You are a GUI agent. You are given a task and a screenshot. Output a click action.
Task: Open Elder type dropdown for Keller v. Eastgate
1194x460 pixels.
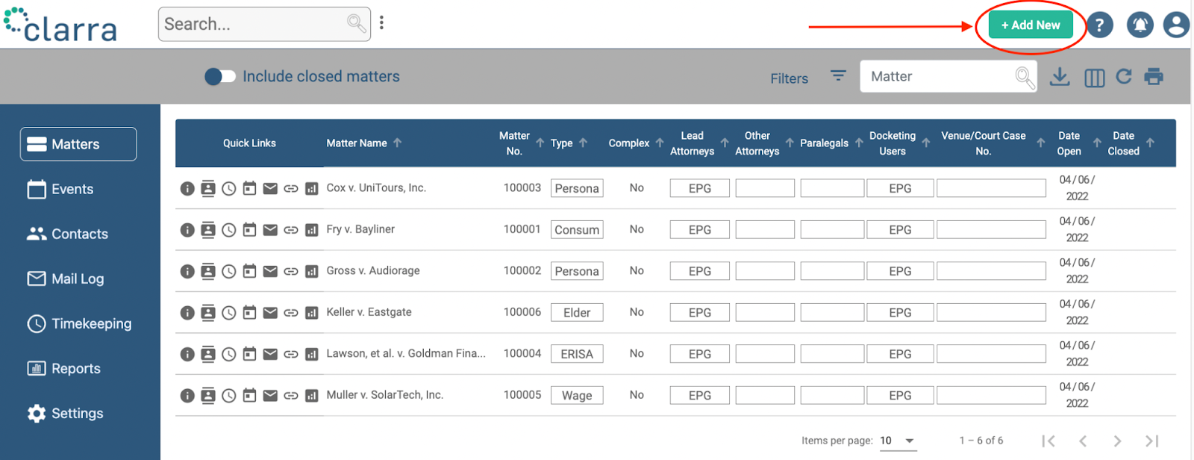pos(577,313)
